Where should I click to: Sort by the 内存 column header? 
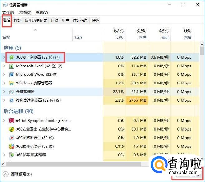[x=137, y=35]
